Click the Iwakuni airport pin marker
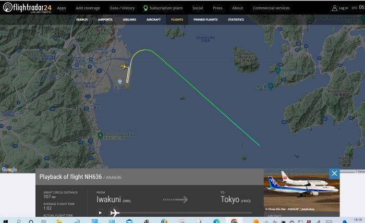The image size is (365, 223). coord(119,82)
